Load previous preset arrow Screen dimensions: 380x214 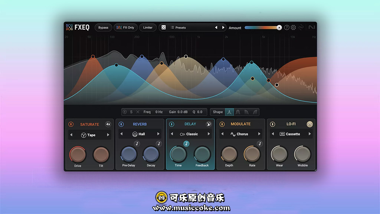216,27
